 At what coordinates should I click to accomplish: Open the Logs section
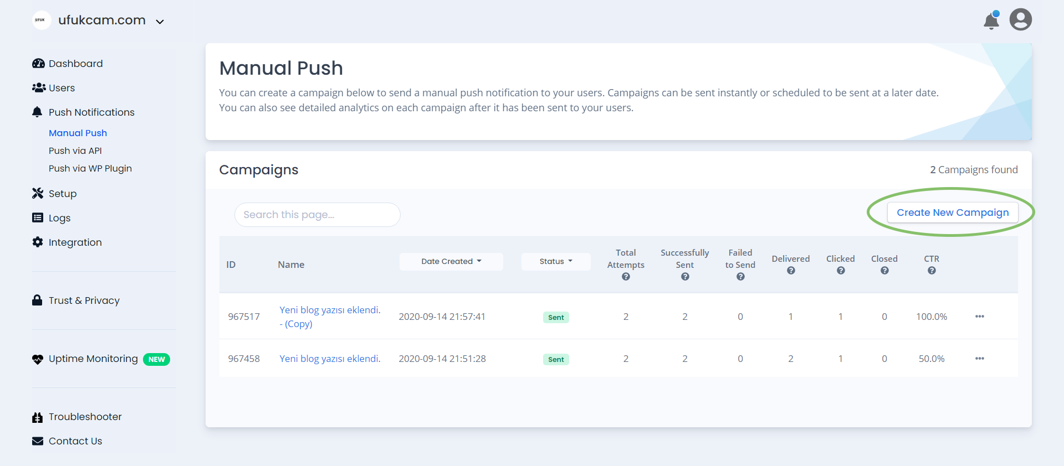coord(59,218)
